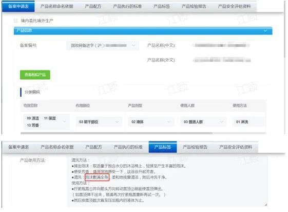
Task: Open the 功效宣称 dropdown with 09 清洁
Action: pos(47,121)
